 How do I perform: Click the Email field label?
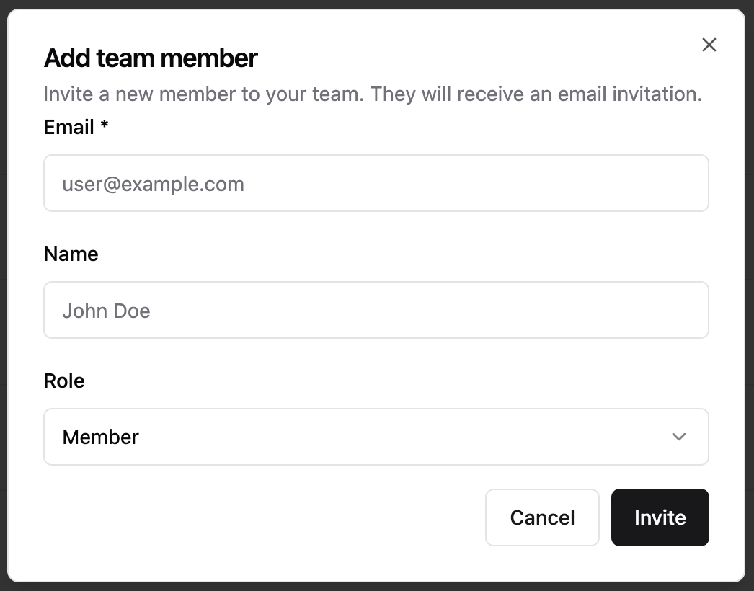click(69, 128)
